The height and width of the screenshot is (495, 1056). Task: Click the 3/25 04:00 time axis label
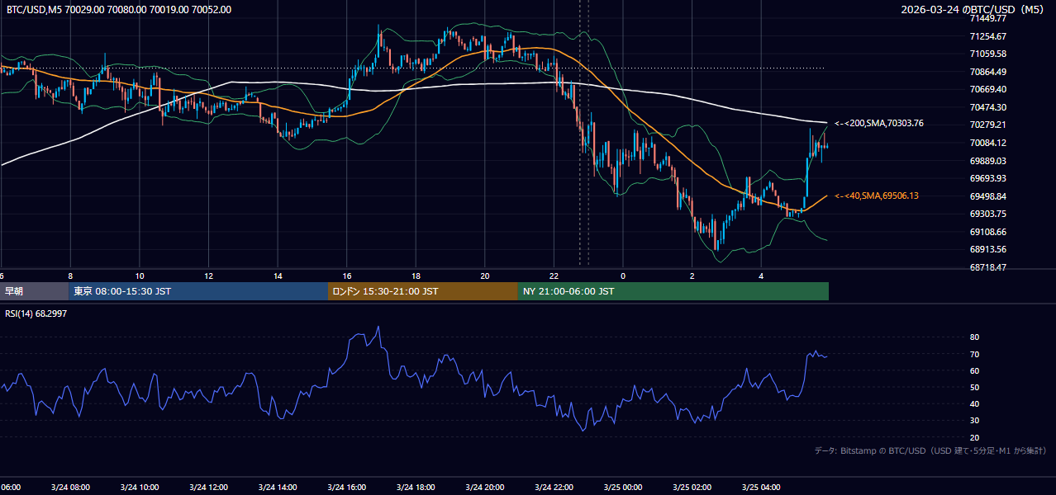pos(761,488)
